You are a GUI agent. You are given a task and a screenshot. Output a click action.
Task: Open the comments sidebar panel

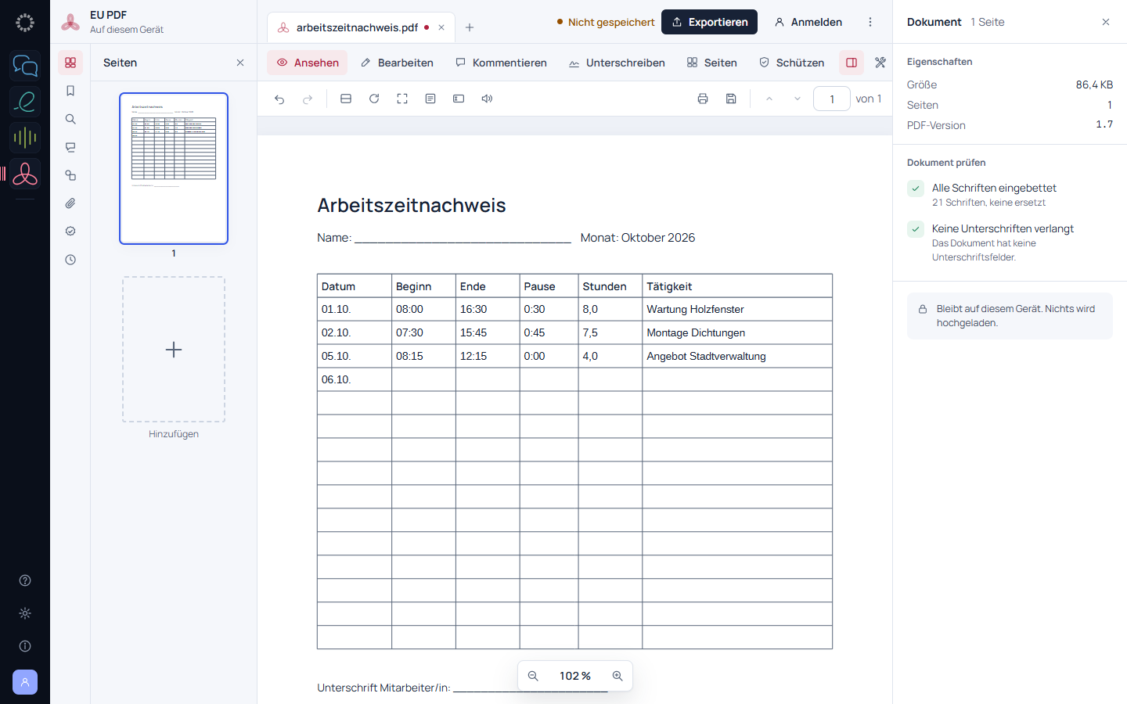tap(70, 147)
